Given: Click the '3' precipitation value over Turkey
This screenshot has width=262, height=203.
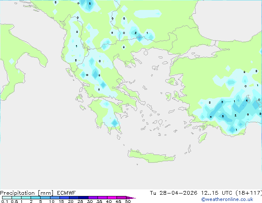Looking at the screenshot, I should click(x=222, y=102).
